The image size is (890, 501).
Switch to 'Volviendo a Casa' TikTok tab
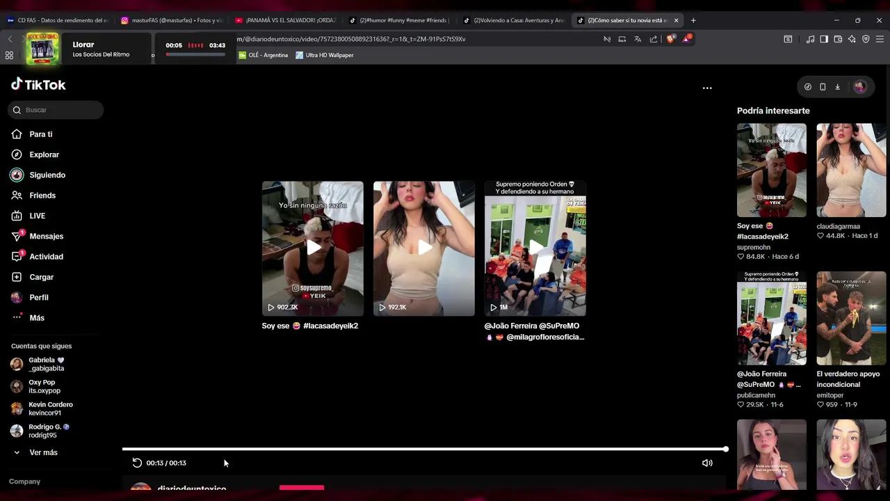514,20
